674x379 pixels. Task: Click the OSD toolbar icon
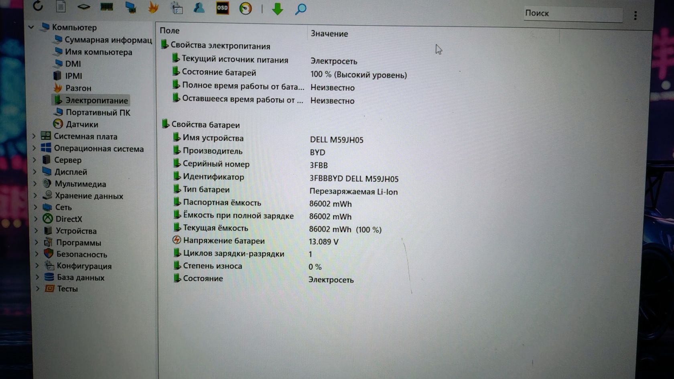pos(222,8)
